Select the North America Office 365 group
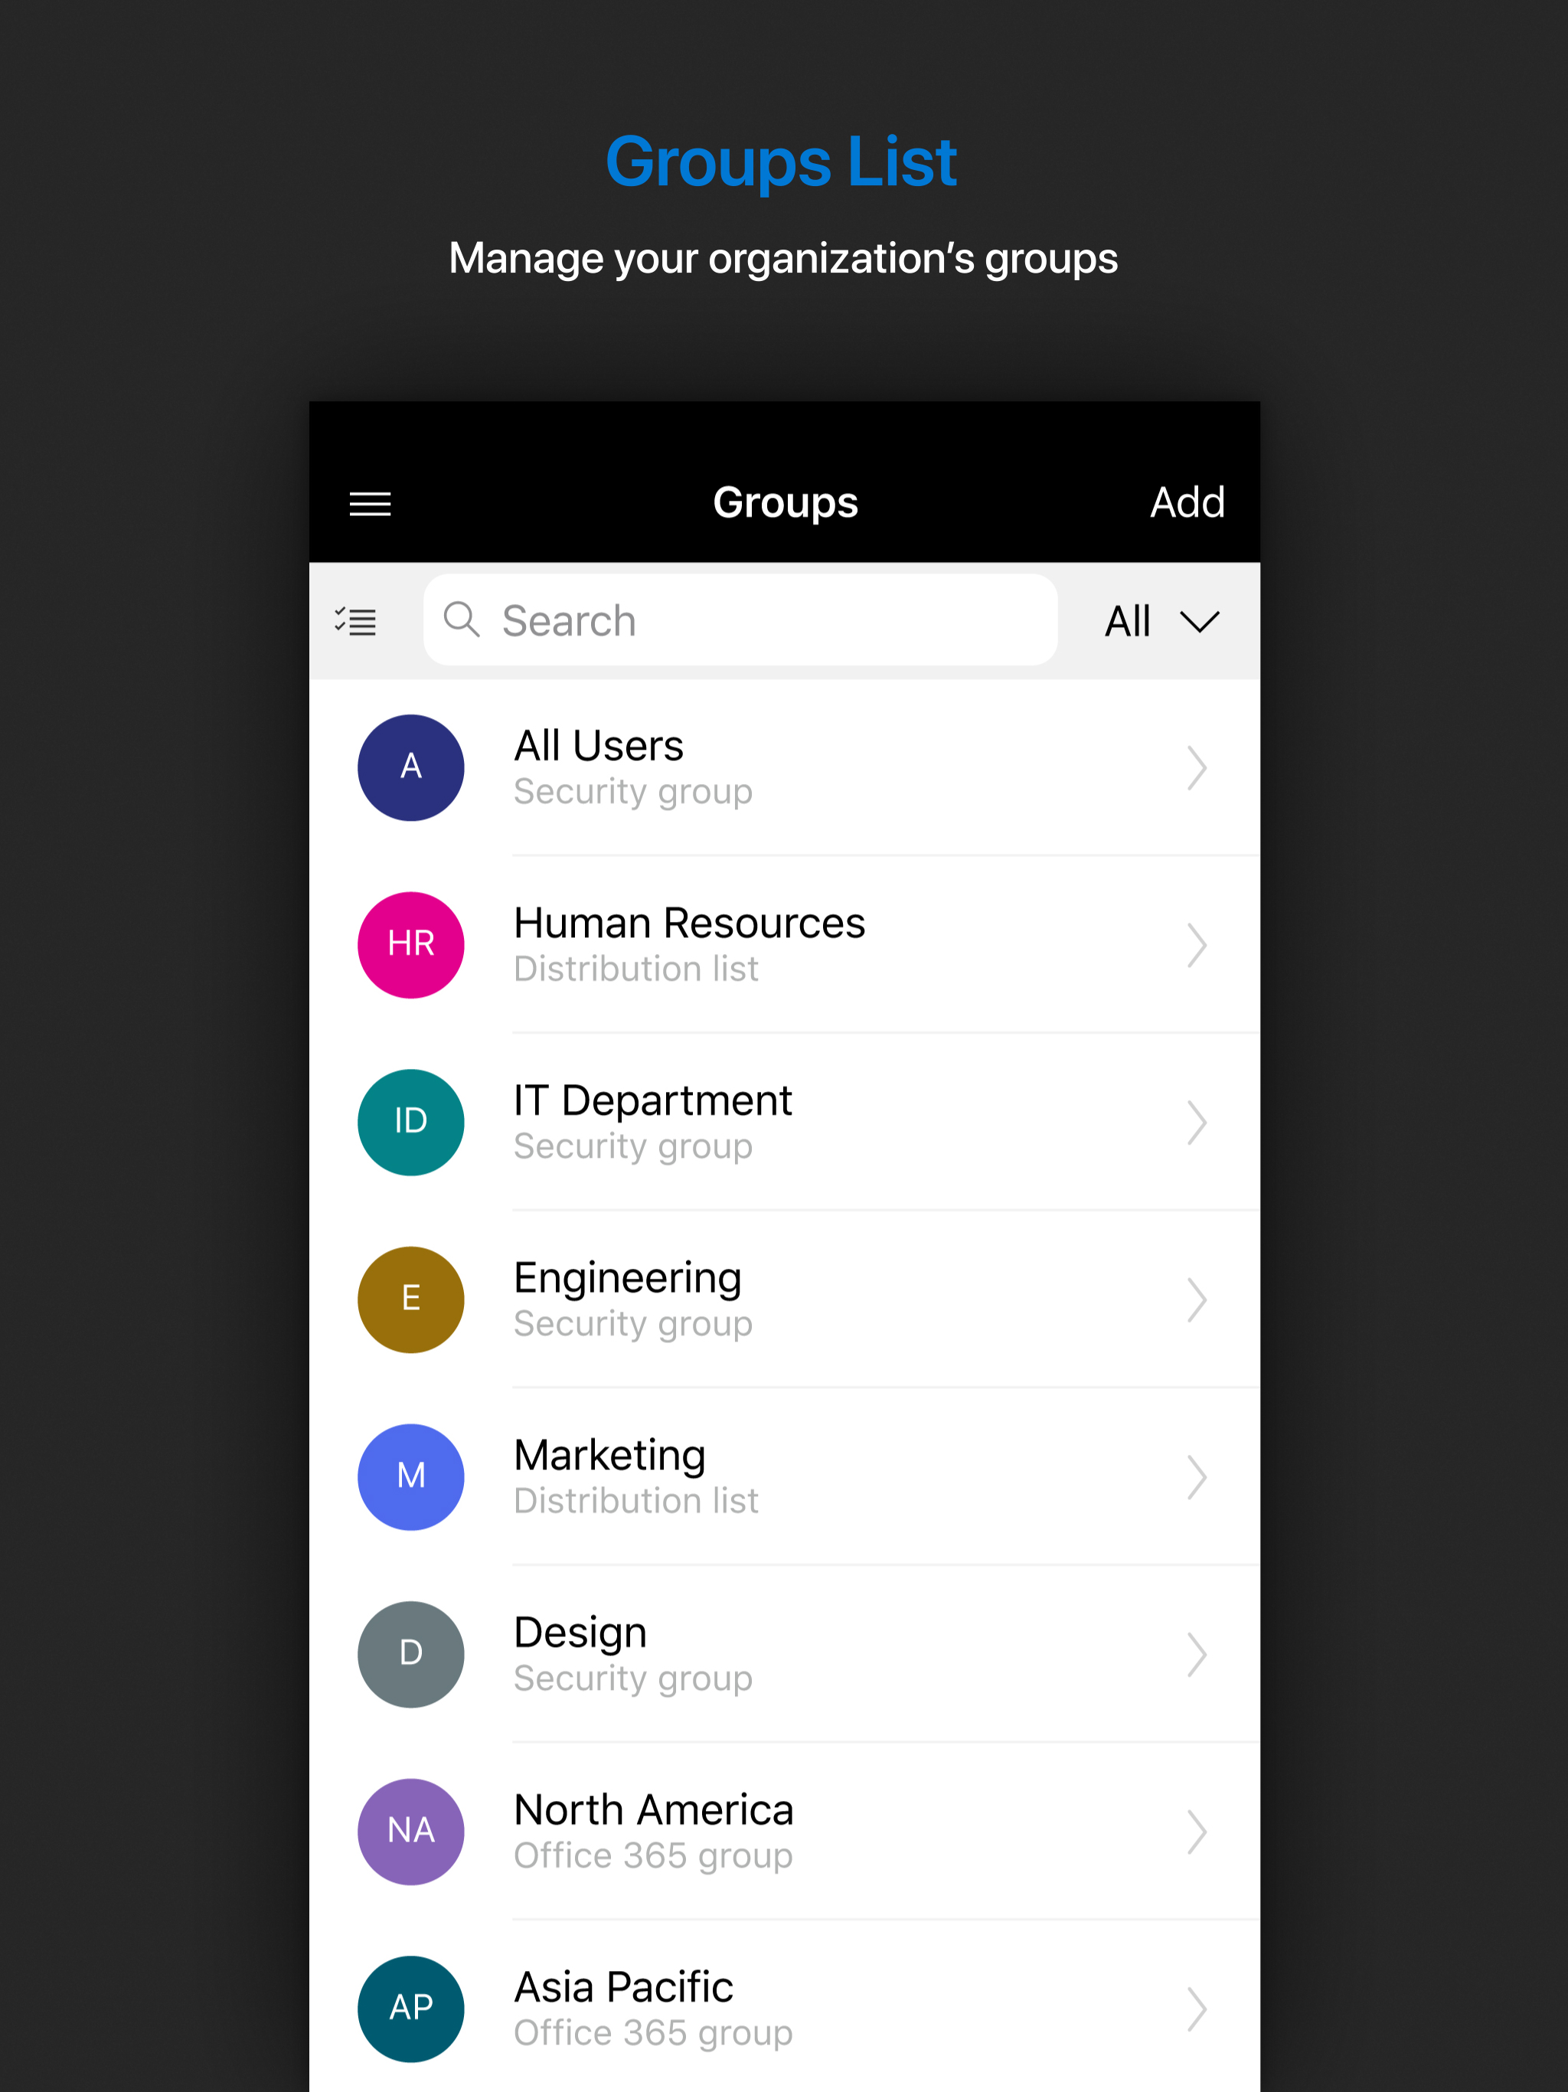 pyautogui.click(x=652, y=1831)
